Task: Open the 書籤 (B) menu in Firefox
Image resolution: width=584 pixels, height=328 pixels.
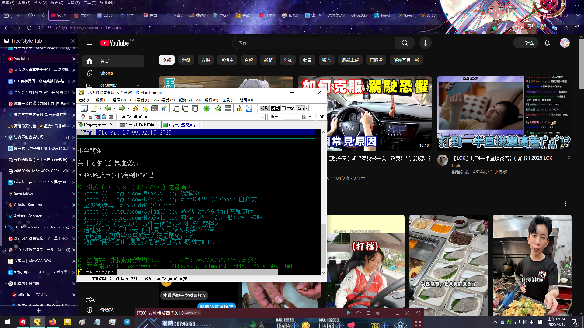Action: 73,2
